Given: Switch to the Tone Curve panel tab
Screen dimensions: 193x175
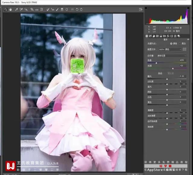Looking at the screenshot, I should click(150, 36).
